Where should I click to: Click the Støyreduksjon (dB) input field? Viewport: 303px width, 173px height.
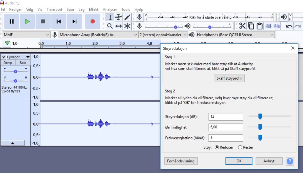226,117
